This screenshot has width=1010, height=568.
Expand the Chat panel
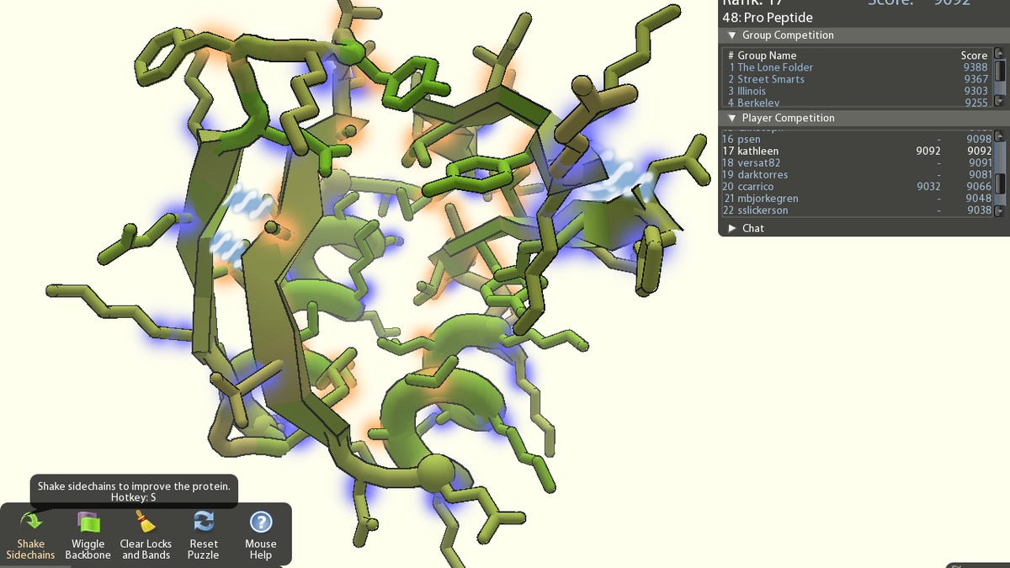[734, 227]
